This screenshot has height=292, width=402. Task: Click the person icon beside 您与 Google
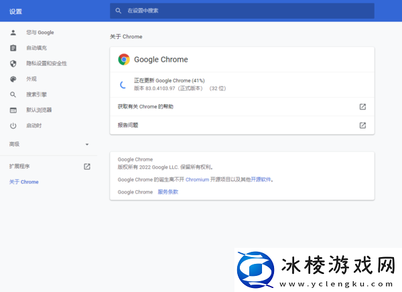13,33
